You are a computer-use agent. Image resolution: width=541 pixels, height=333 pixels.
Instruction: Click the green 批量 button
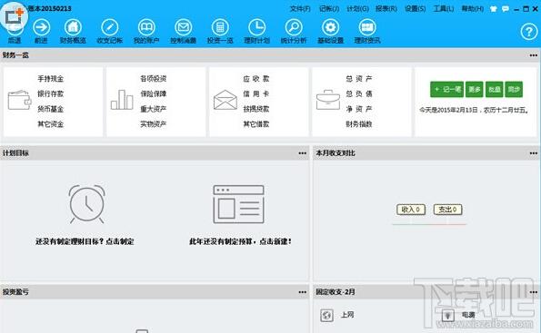coord(494,90)
